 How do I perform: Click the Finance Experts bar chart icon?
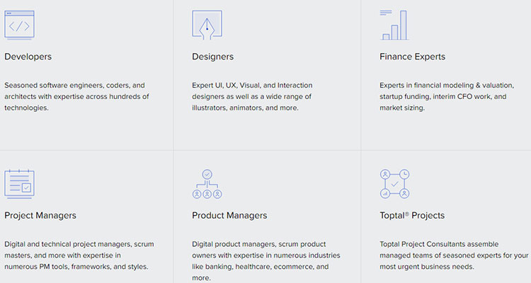click(394, 25)
